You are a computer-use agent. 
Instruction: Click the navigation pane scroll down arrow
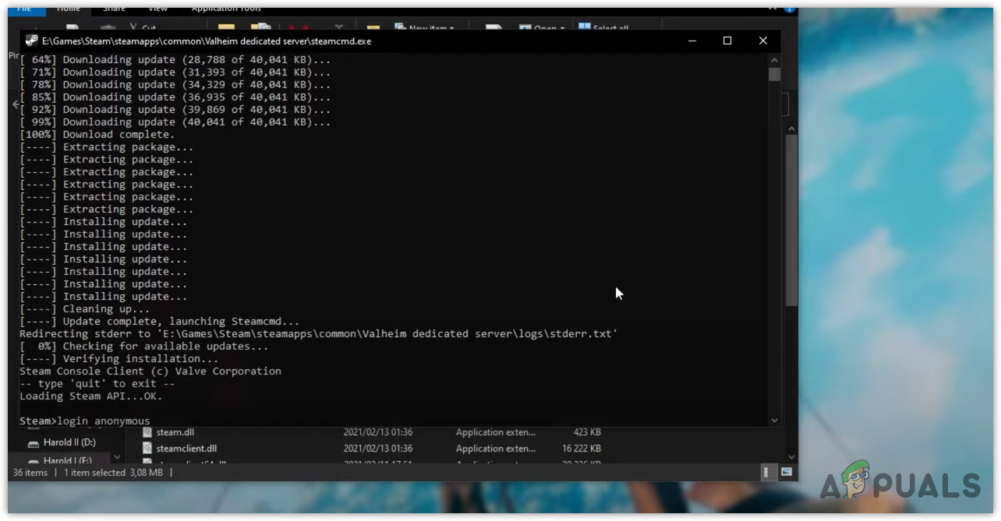(117, 457)
